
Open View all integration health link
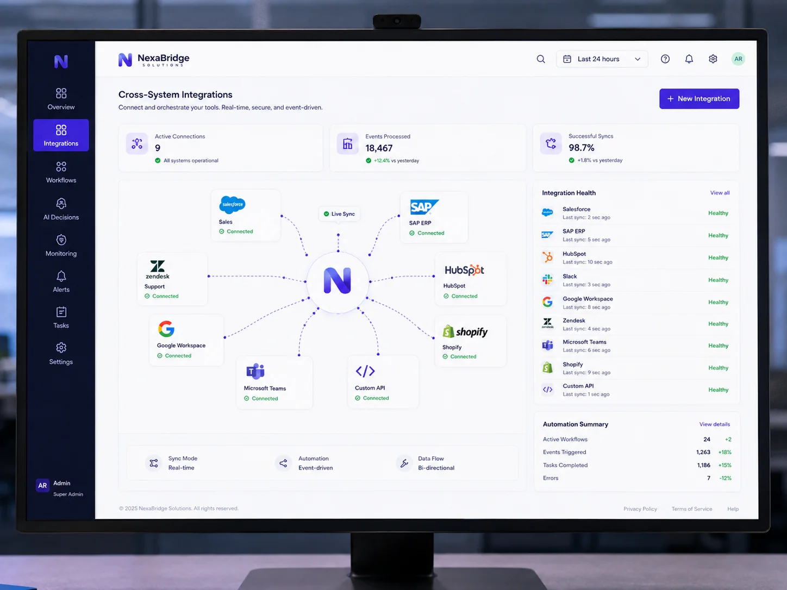[x=720, y=193]
